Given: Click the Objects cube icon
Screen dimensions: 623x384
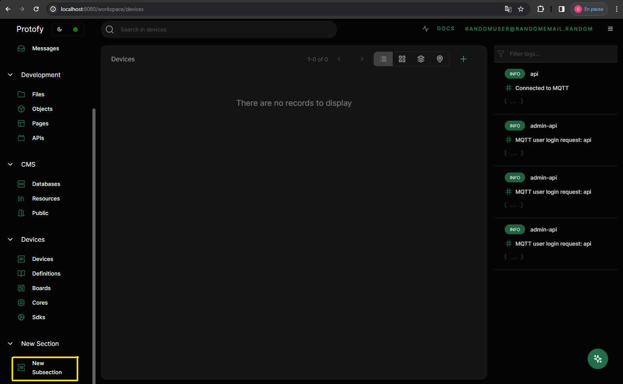Looking at the screenshot, I should pos(21,109).
